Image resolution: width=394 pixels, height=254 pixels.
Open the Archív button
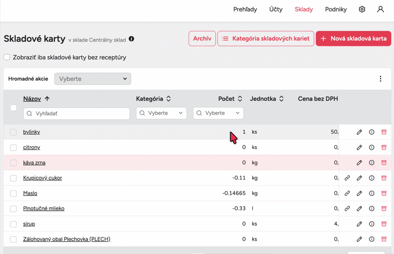pyautogui.click(x=202, y=38)
